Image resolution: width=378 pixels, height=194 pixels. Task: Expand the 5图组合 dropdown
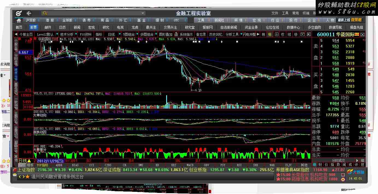coord(137,34)
